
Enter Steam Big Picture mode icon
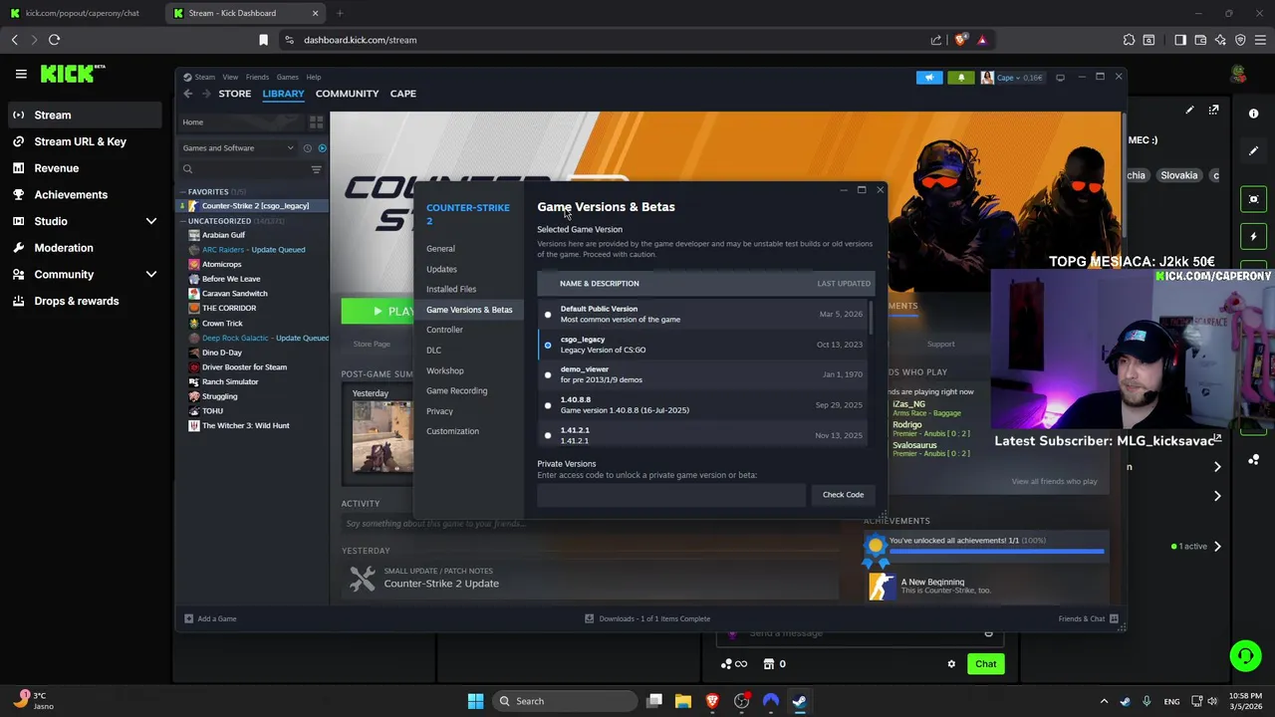pyautogui.click(x=1060, y=78)
